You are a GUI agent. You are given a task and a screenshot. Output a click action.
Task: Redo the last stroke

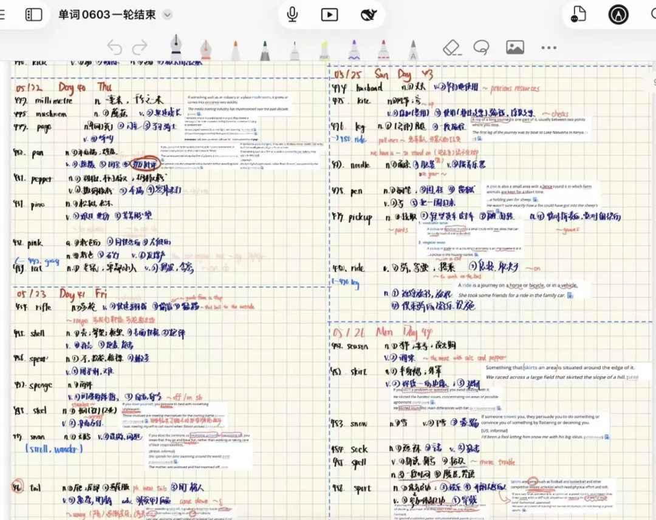[140, 47]
